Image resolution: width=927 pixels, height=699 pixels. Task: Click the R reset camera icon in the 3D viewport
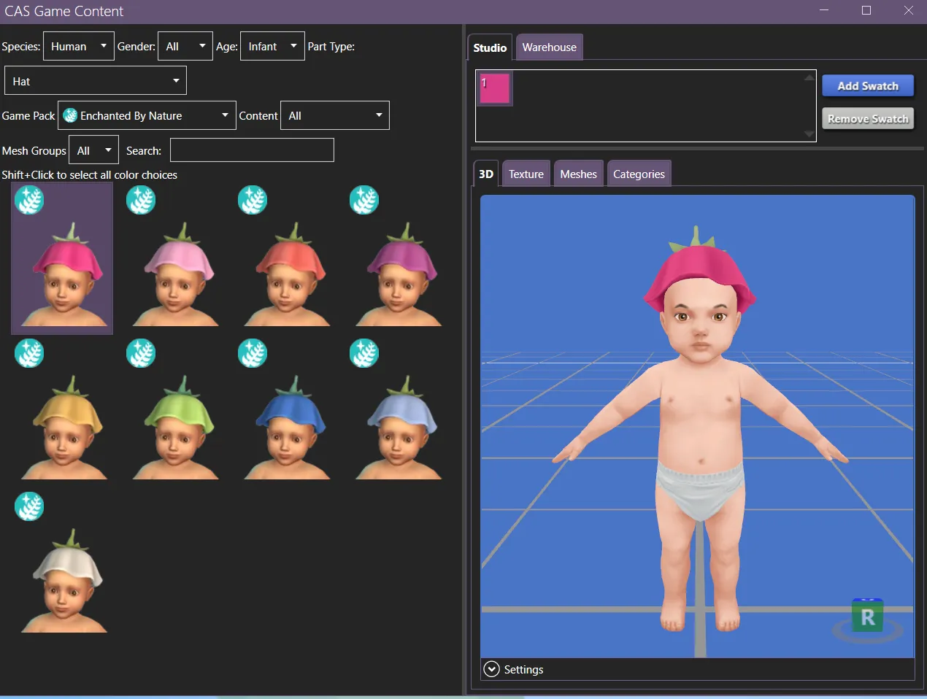coord(867,616)
